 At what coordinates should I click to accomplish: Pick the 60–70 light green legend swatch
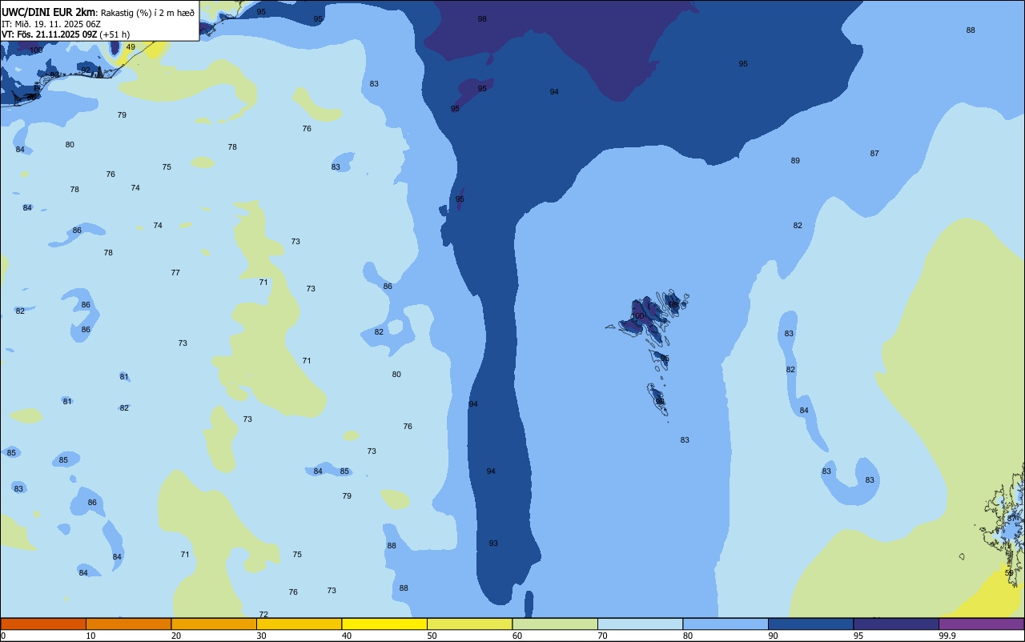555,624
